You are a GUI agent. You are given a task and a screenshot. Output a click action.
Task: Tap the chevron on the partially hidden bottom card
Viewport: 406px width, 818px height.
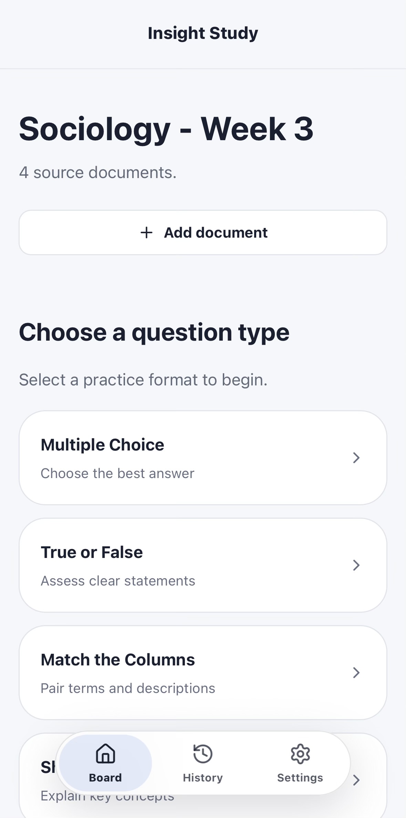coord(356,780)
